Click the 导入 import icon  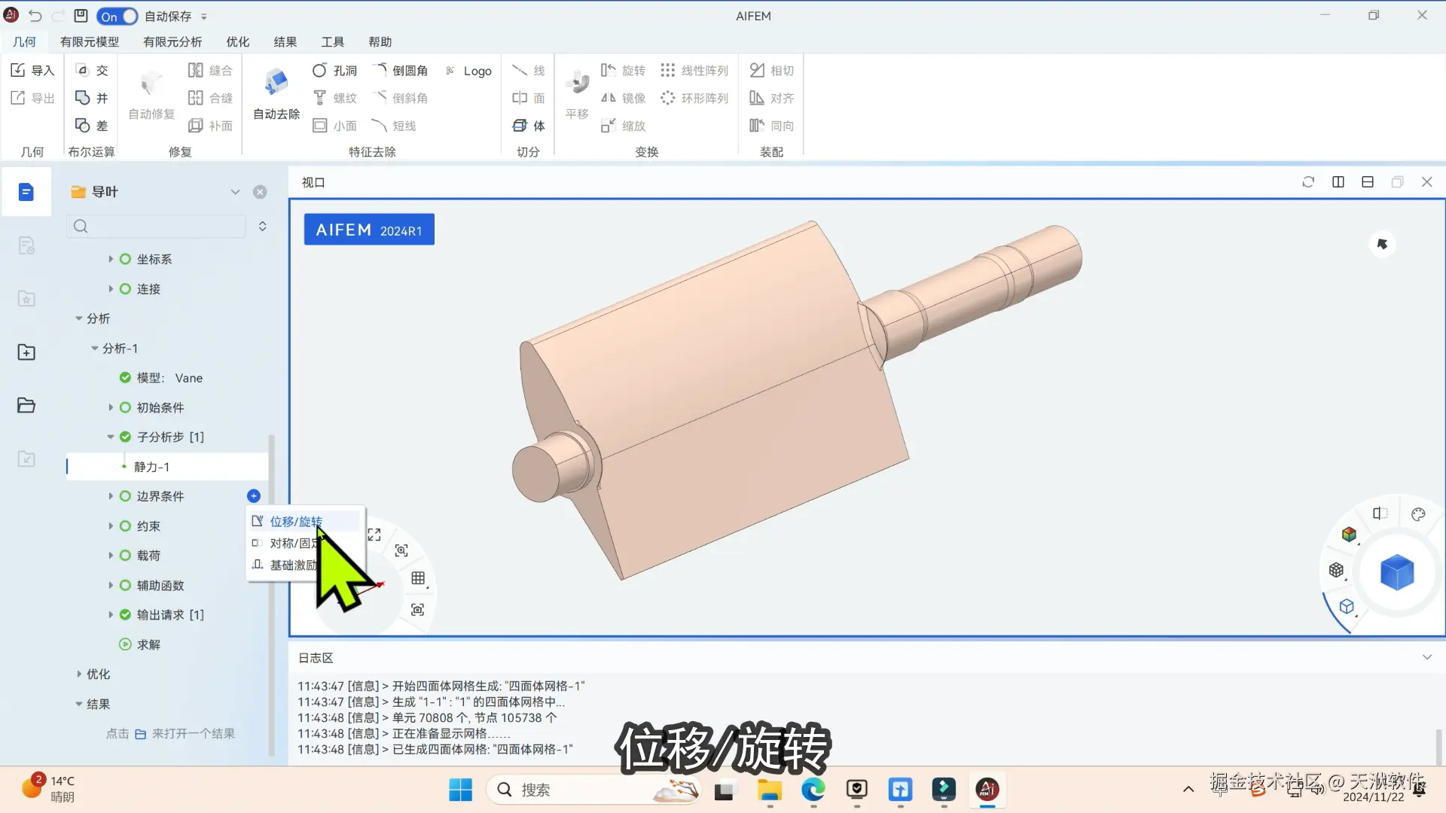click(x=32, y=71)
